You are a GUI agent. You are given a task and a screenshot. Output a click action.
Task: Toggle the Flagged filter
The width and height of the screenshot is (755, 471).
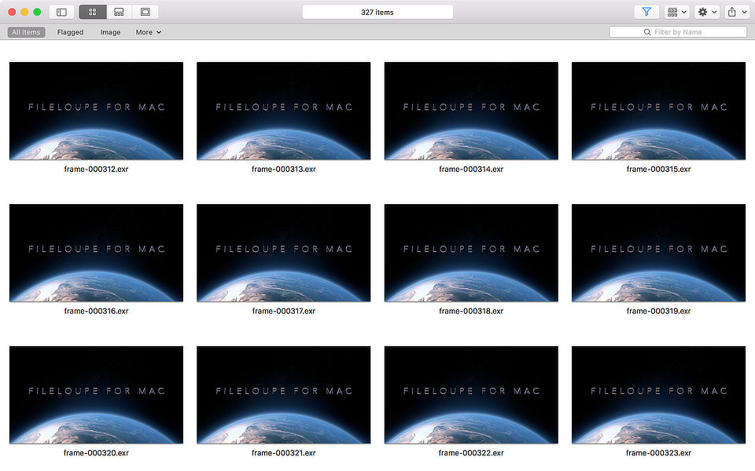click(70, 32)
